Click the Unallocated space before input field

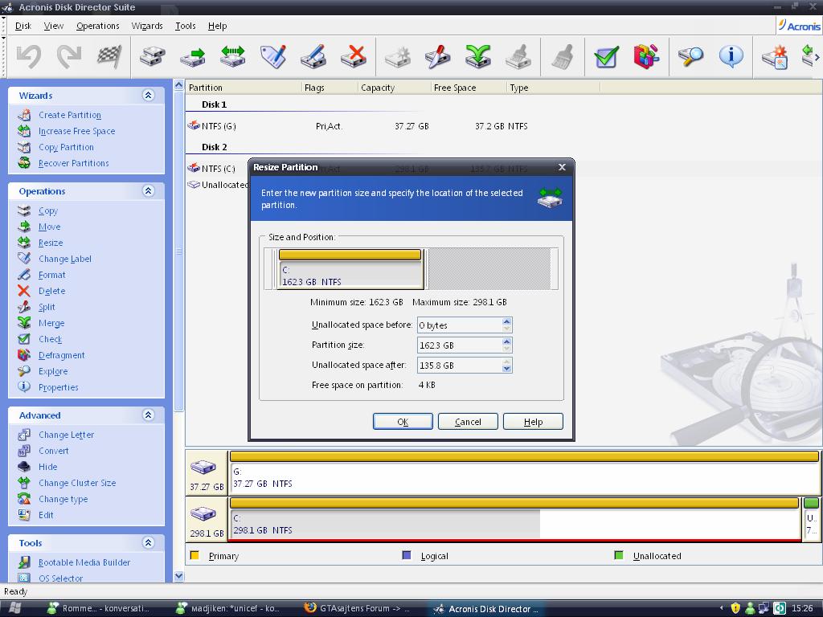(x=458, y=325)
